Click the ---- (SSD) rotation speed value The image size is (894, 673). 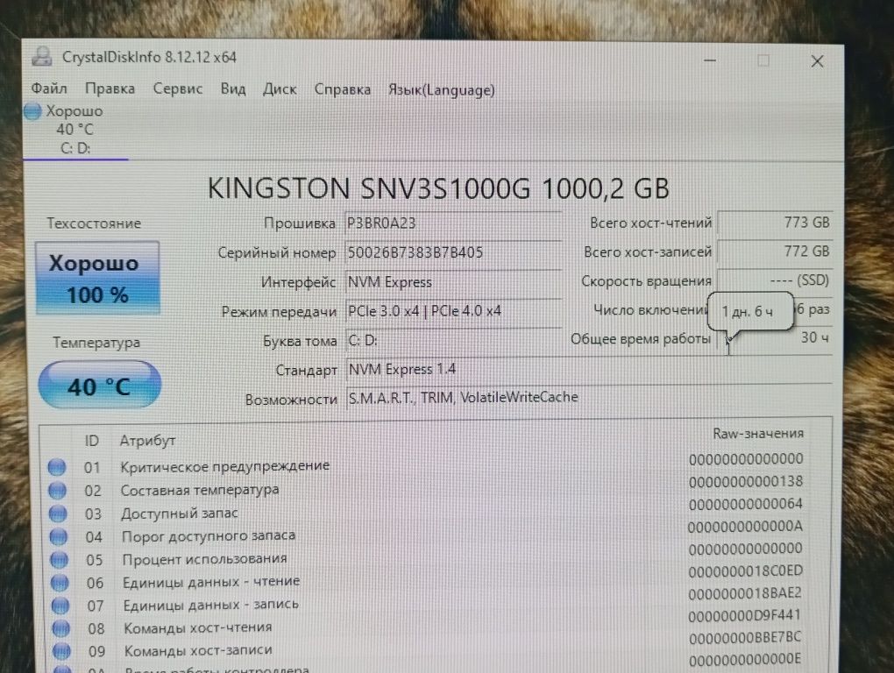(775, 280)
